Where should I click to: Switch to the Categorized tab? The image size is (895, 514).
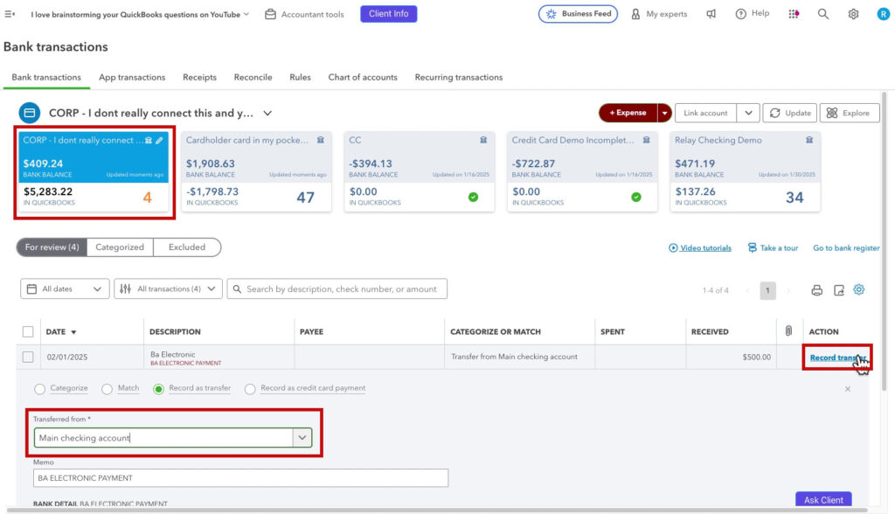click(x=120, y=247)
